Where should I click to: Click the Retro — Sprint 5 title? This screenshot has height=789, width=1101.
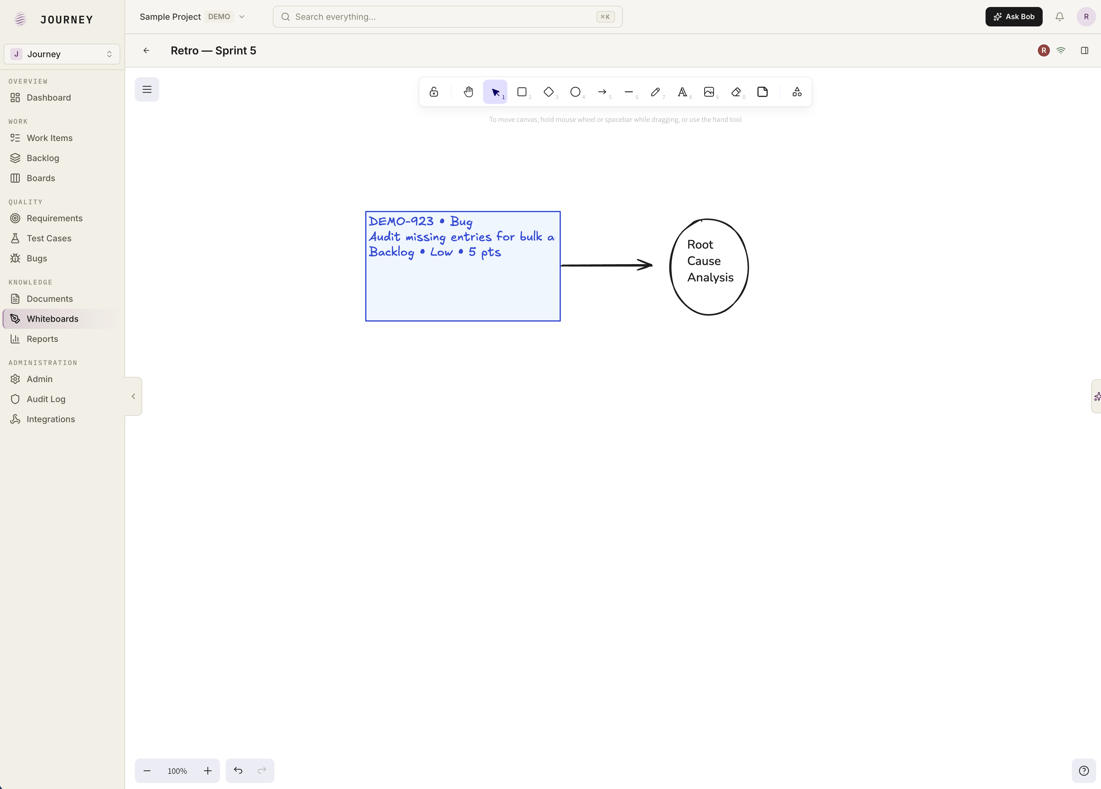tap(213, 50)
